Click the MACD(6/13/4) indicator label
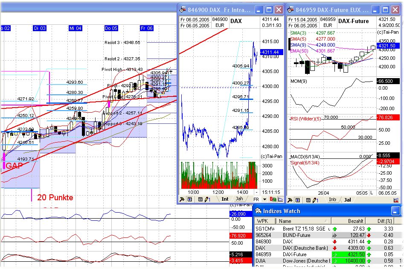 (x=305, y=157)
